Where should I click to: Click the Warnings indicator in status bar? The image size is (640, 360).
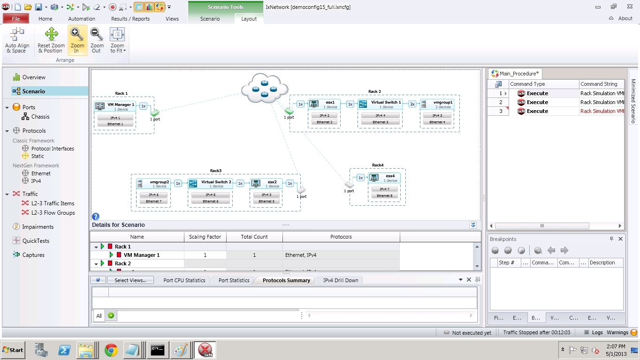[x=622, y=332]
